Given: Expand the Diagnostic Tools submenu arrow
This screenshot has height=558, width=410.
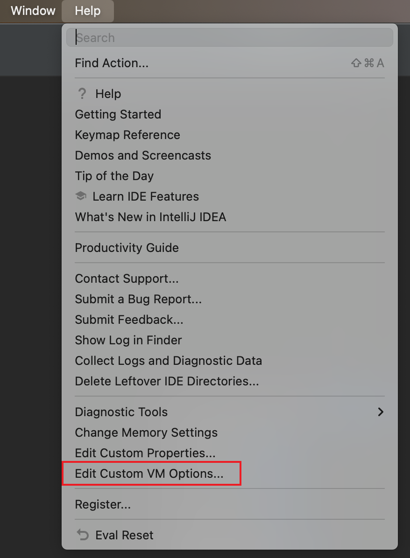Looking at the screenshot, I should click(x=381, y=412).
